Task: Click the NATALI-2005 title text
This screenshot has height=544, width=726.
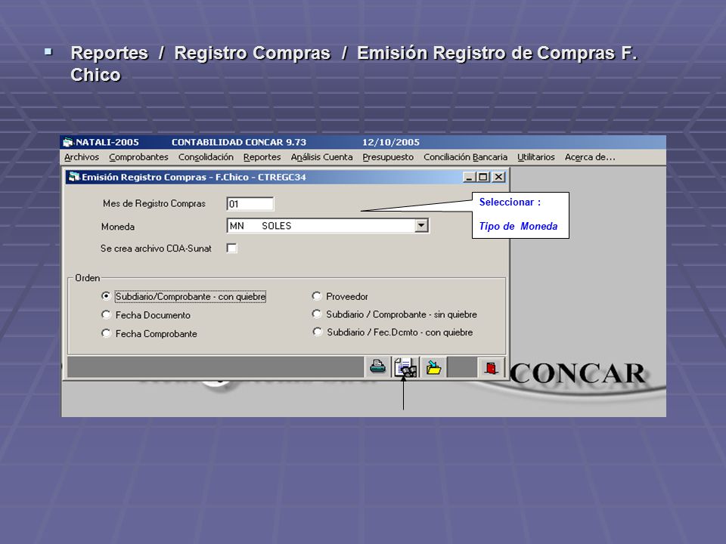Action: 107,142
